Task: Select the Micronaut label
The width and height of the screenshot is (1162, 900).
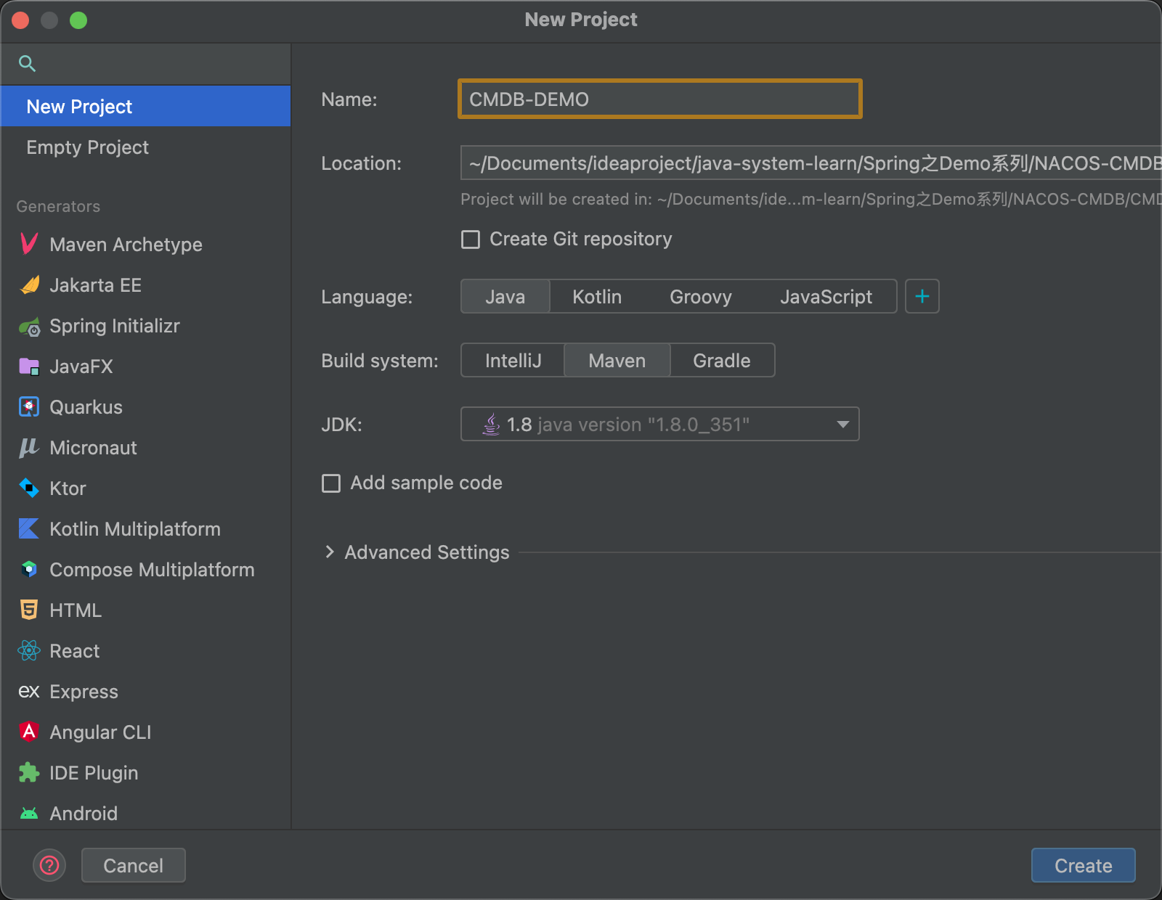Action: pyautogui.click(x=93, y=448)
